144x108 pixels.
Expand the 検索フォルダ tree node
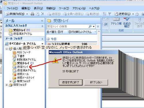[x=10, y=81]
